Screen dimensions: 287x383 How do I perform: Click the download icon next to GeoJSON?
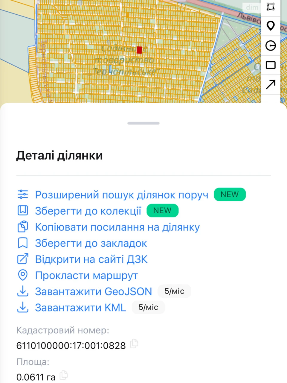click(23, 291)
